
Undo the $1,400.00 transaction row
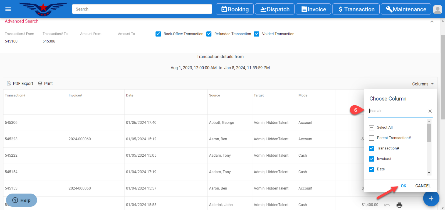tap(387, 205)
